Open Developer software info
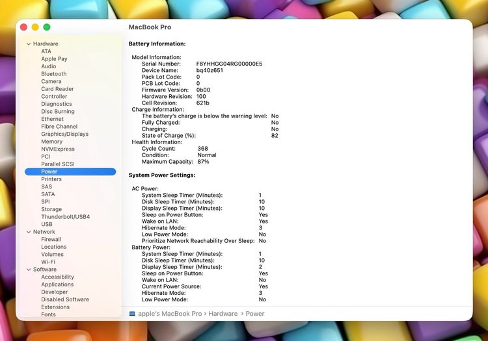This screenshot has height=341, width=488. click(55, 292)
